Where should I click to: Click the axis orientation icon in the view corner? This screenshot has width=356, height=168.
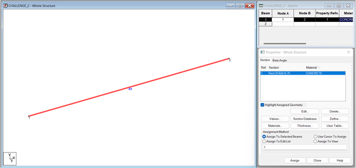[10, 159]
